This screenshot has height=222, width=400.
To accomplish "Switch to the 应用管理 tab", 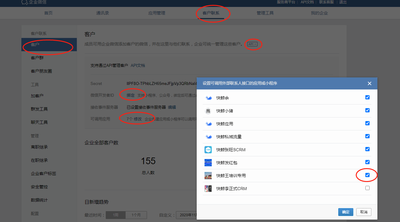I will point(157,13).
